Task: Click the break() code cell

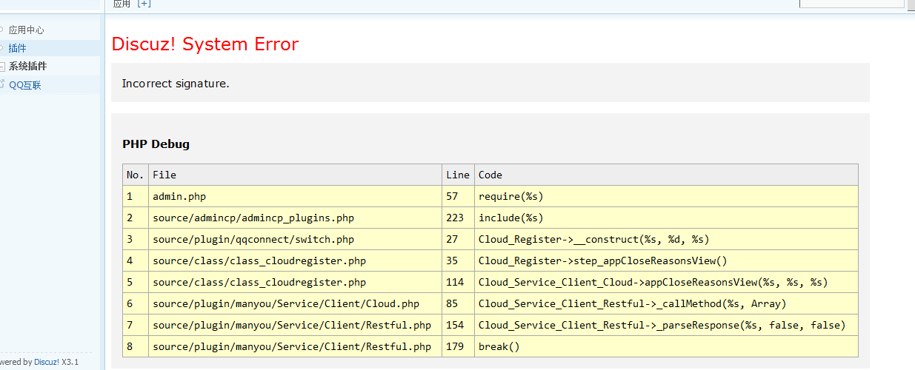Action: tap(499, 346)
